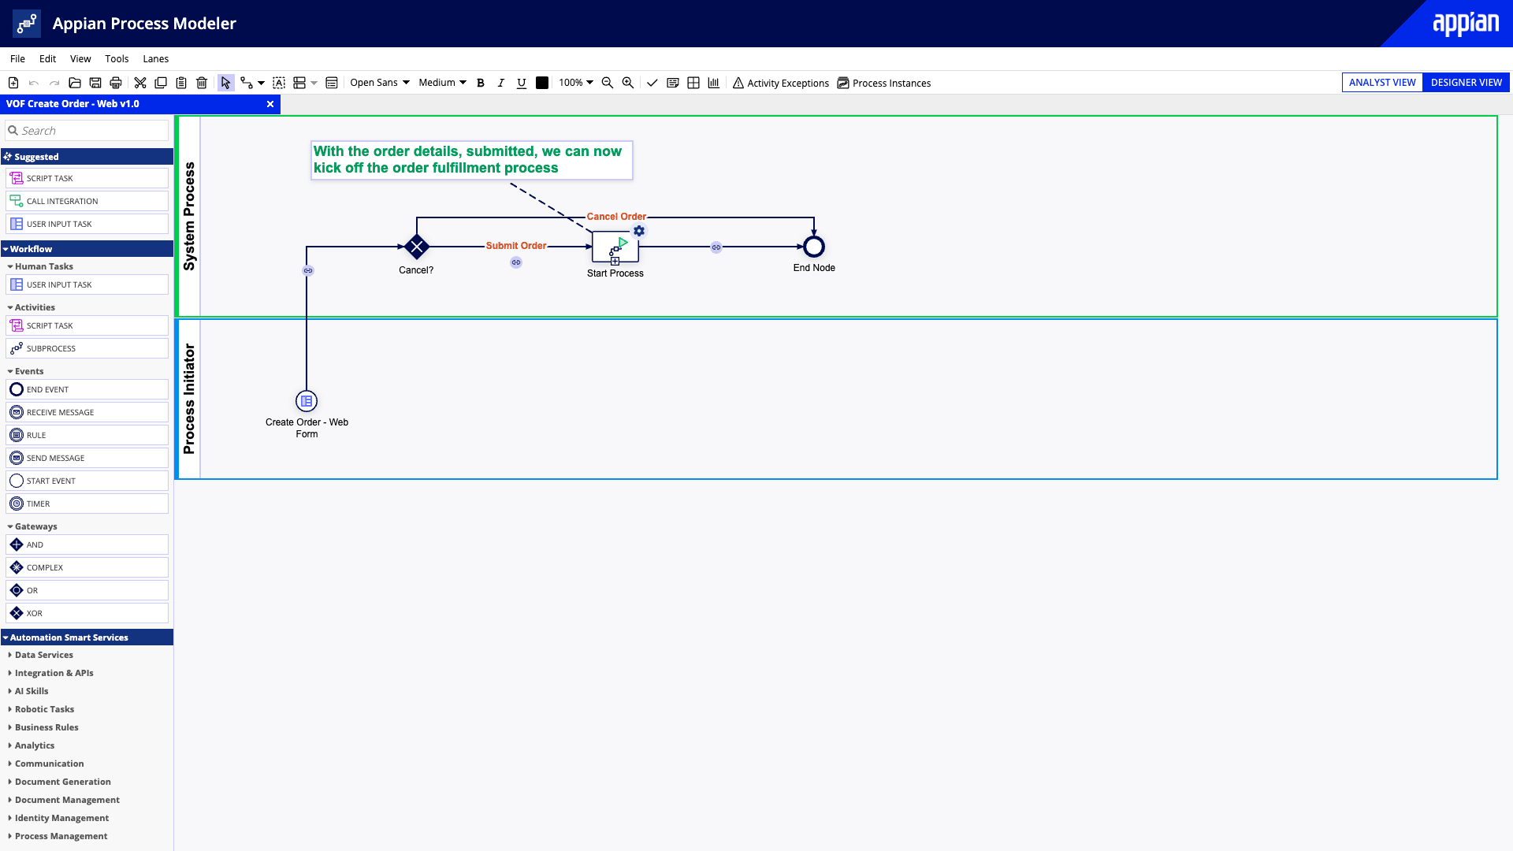
Task: Click the Redo arrow in the toolbar
Action: pyautogui.click(x=54, y=83)
